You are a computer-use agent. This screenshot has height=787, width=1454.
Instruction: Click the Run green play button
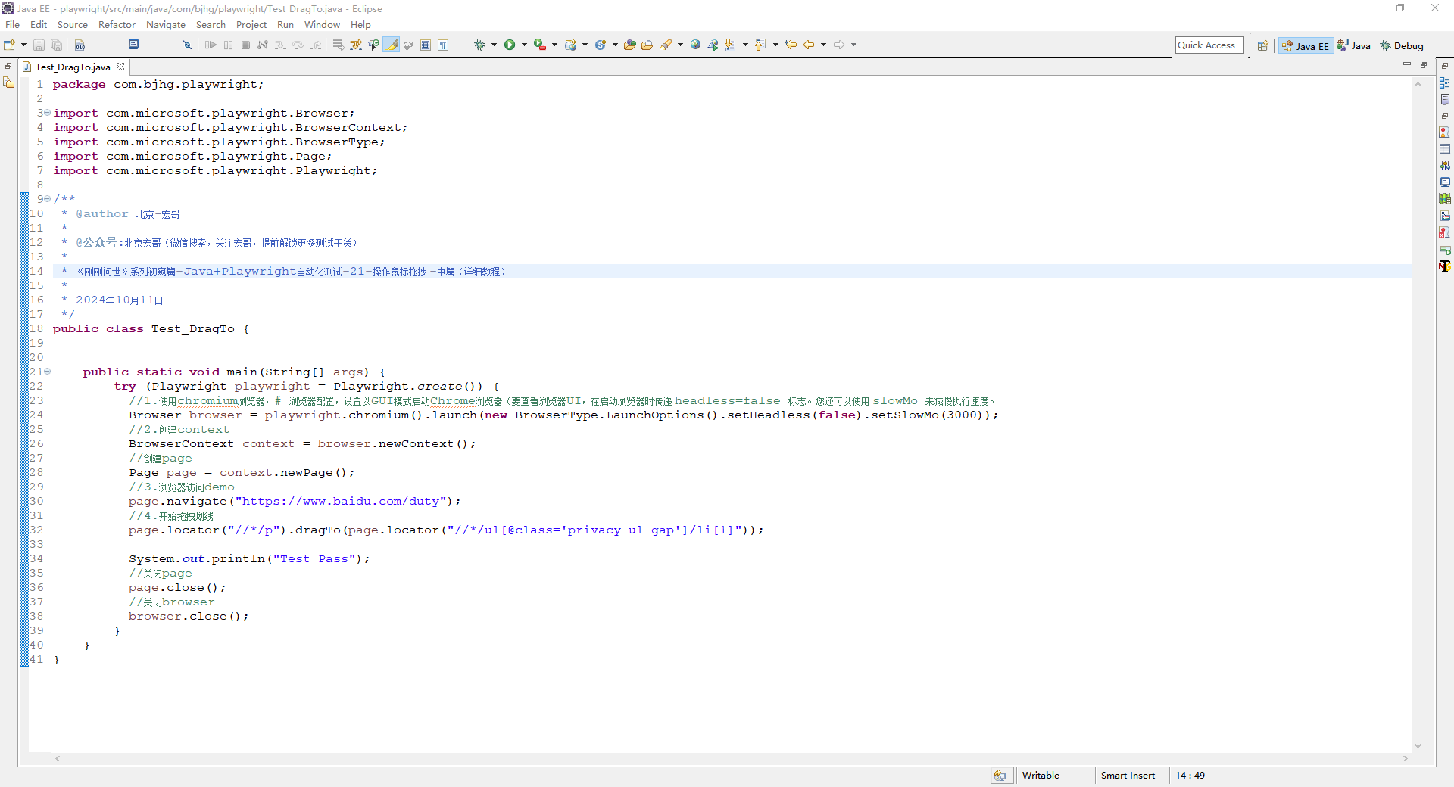(510, 45)
